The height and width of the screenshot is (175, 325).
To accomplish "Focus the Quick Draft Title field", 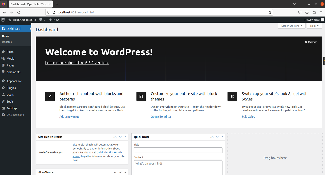I will click(178, 150).
